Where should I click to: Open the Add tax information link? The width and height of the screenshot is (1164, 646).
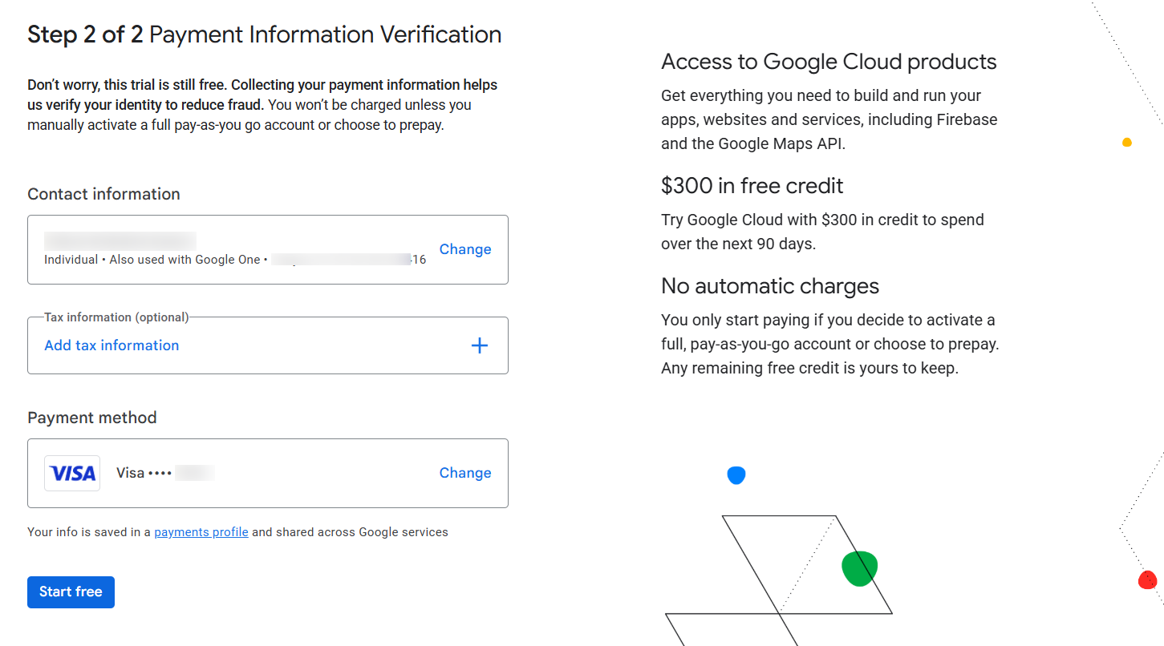coord(112,345)
